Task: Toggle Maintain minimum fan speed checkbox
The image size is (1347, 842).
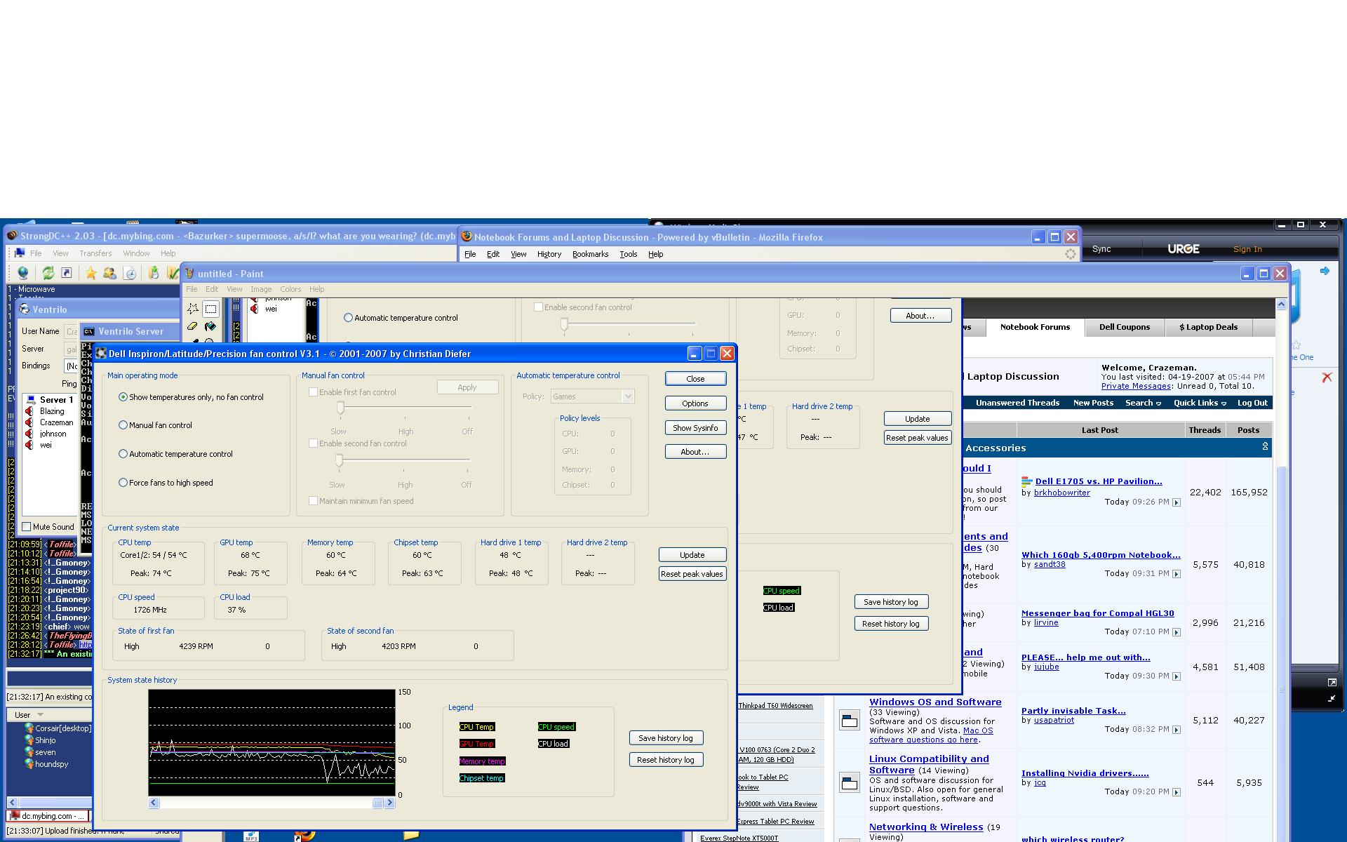Action: click(314, 501)
